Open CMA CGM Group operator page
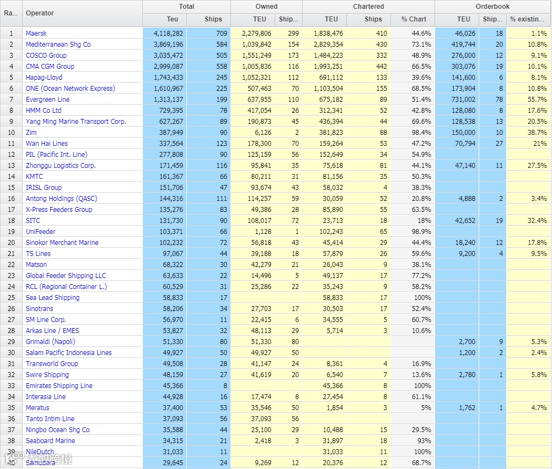This screenshot has width=552, height=469. coord(50,67)
